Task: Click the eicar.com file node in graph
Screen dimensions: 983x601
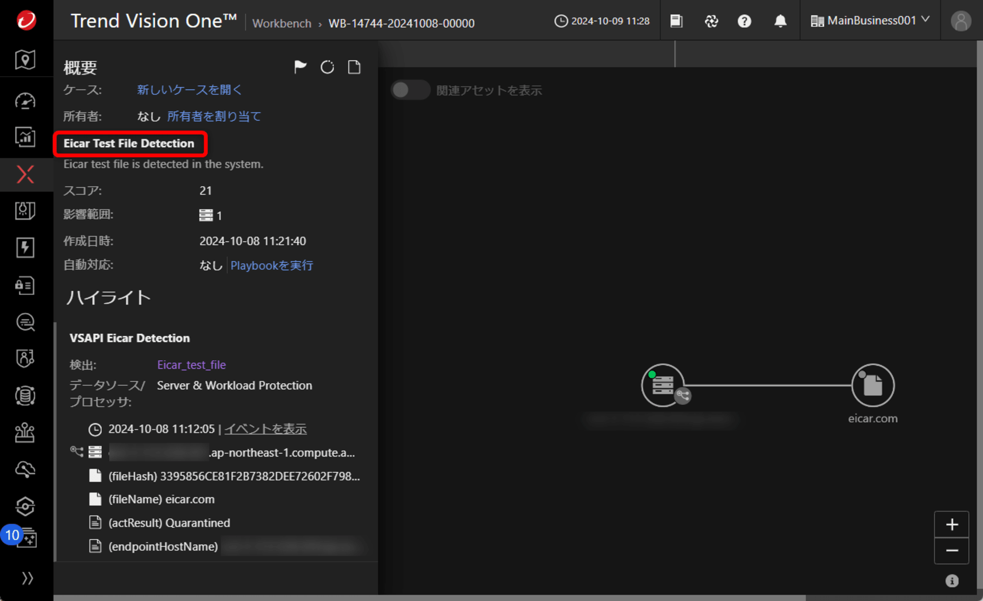Action: pyautogui.click(x=873, y=385)
